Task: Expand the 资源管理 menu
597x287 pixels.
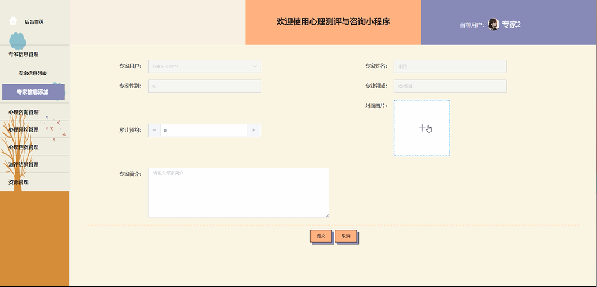Action: click(x=19, y=182)
